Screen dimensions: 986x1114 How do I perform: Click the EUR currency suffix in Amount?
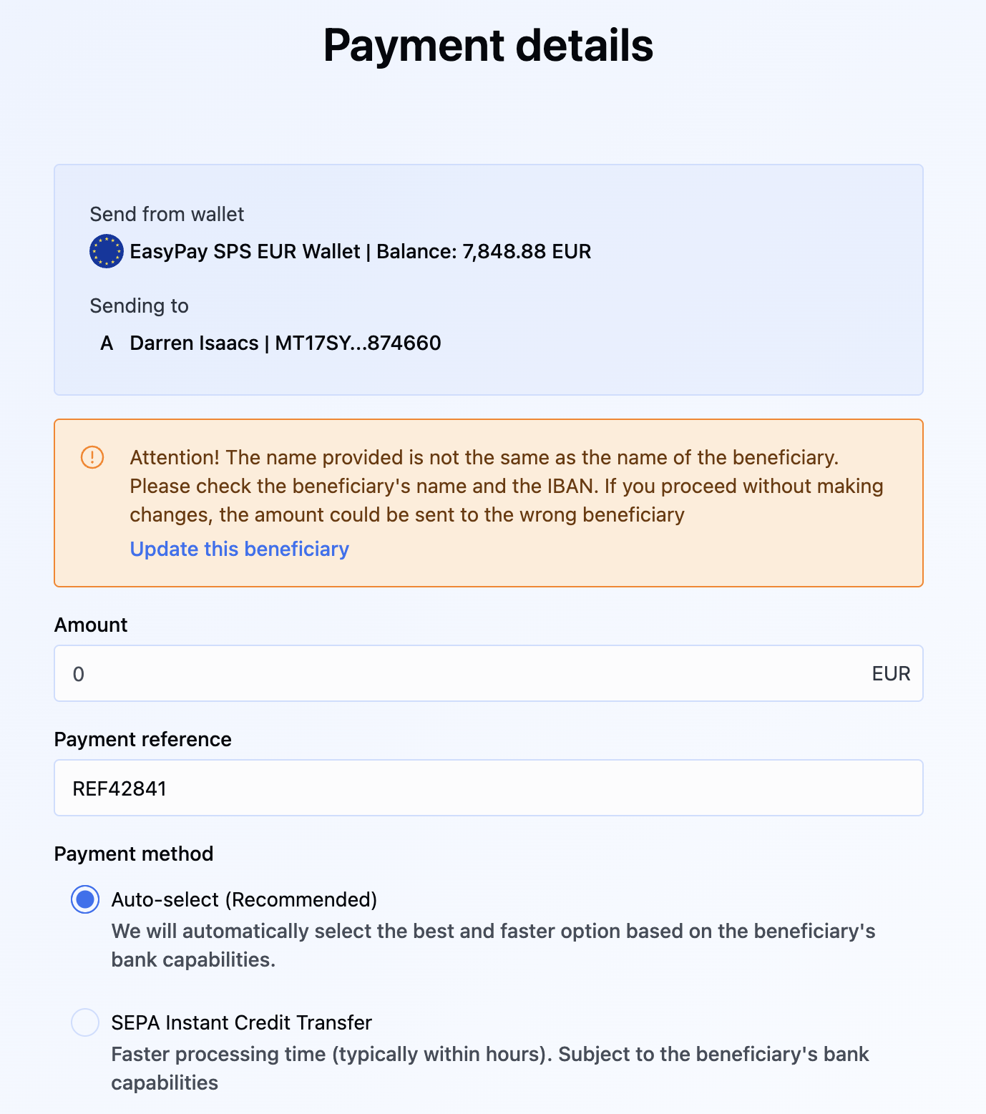click(891, 674)
